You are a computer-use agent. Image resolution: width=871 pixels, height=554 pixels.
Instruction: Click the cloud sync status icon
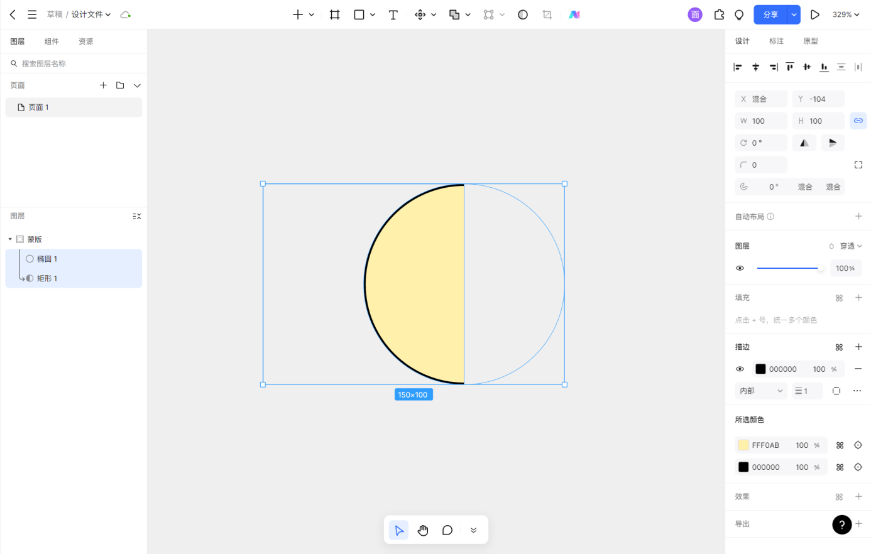(x=125, y=14)
